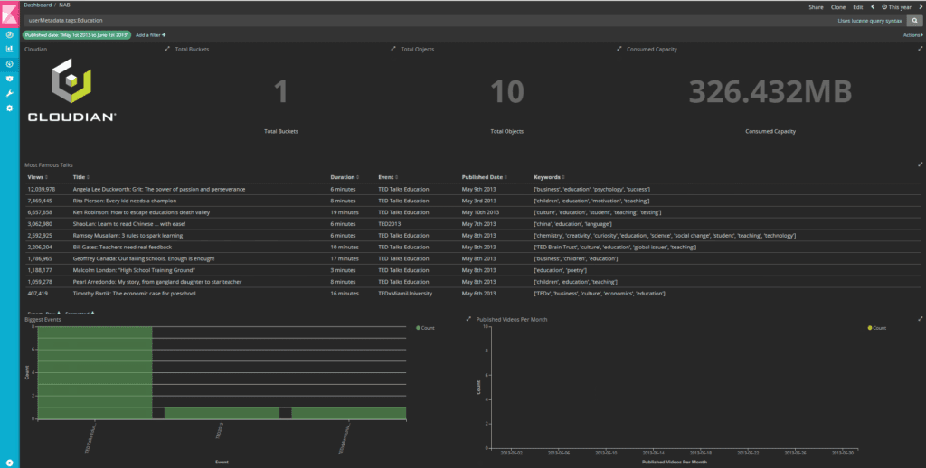Click the Ken Robinson talk title
Image resolution: width=926 pixels, height=468 pixels.
pyautogui.click(x=141, y=212)
